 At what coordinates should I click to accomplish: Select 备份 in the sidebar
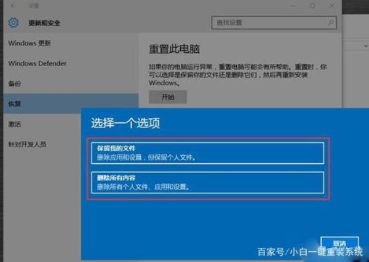click(x=15, y=83)
